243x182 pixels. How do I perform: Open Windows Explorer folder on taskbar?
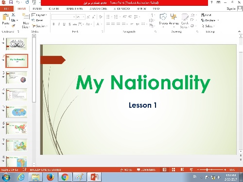point(35,177)
